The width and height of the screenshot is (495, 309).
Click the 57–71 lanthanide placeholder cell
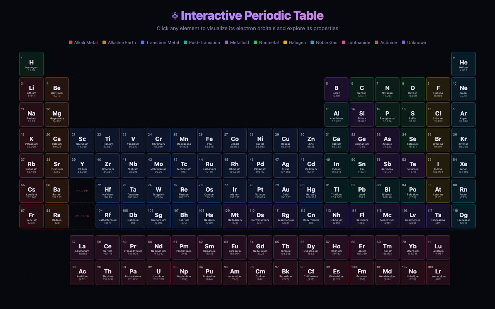coord(82,191)
